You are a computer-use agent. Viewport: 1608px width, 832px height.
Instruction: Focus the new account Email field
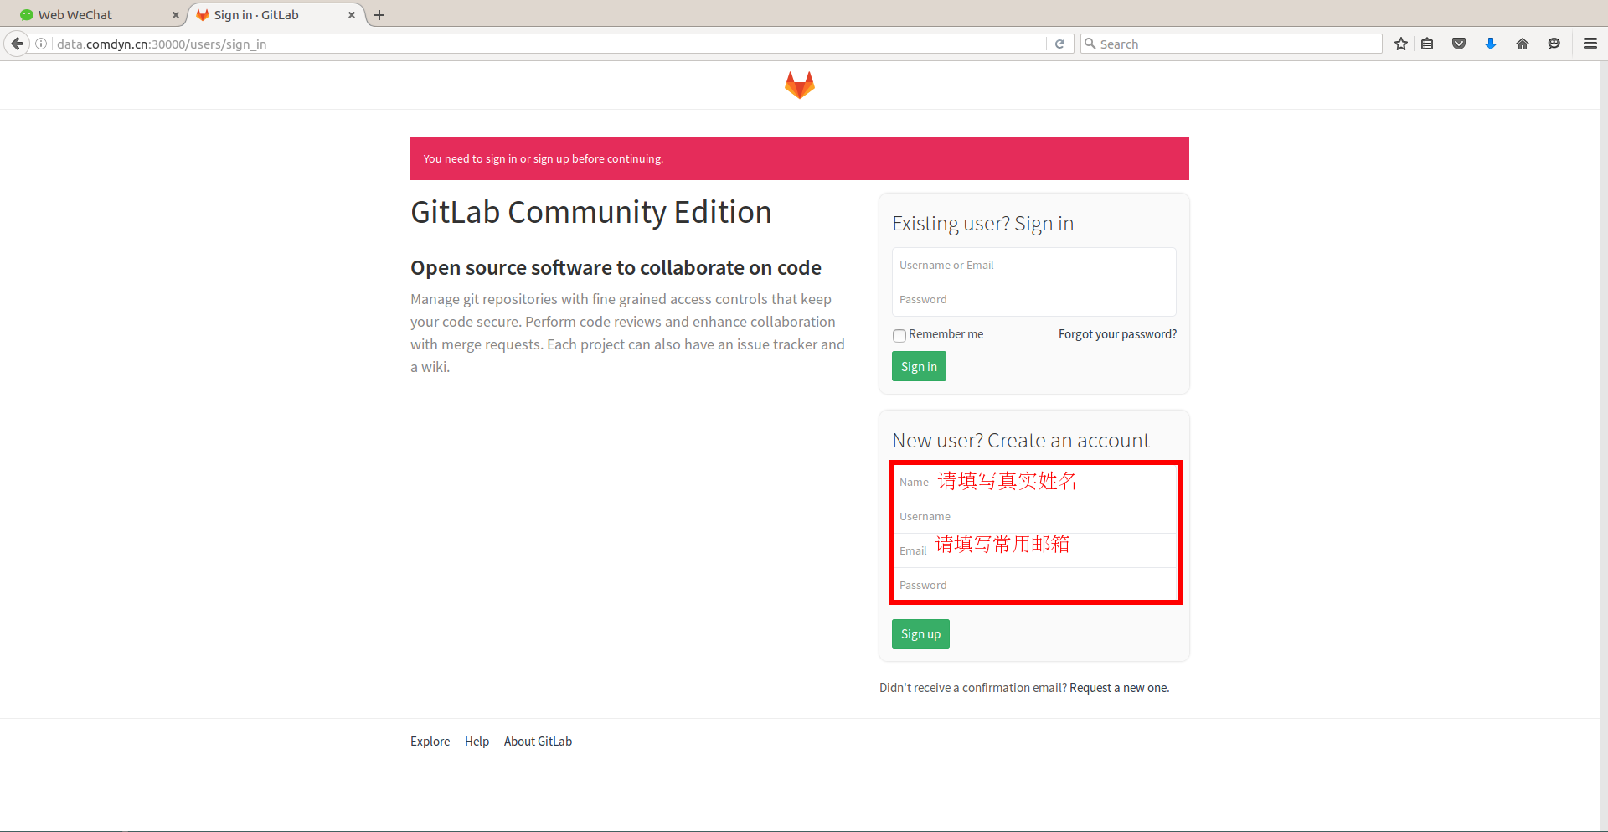(x=1034, y=550)
